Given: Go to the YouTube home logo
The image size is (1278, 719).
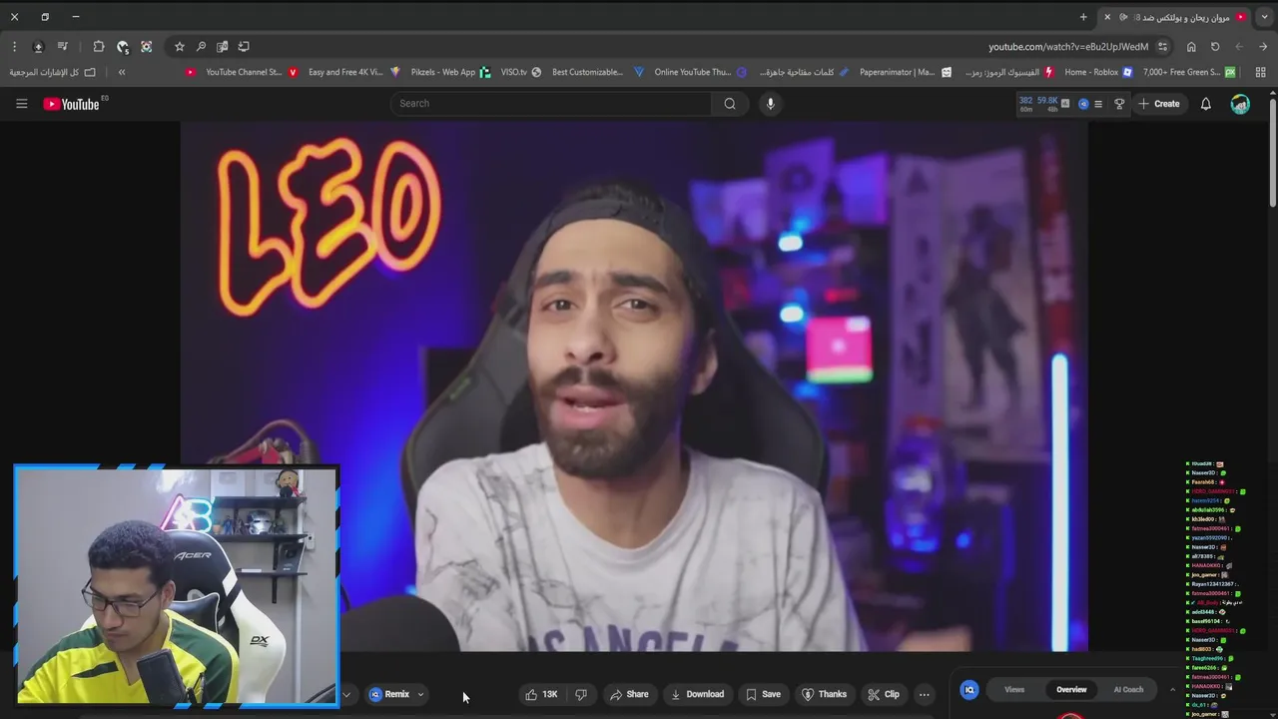Looking at the screenshot, I should pyautogui.click(x=72, y=104).
